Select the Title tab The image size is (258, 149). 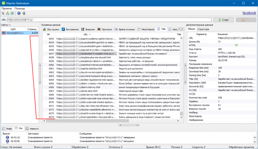coord(162,29)
